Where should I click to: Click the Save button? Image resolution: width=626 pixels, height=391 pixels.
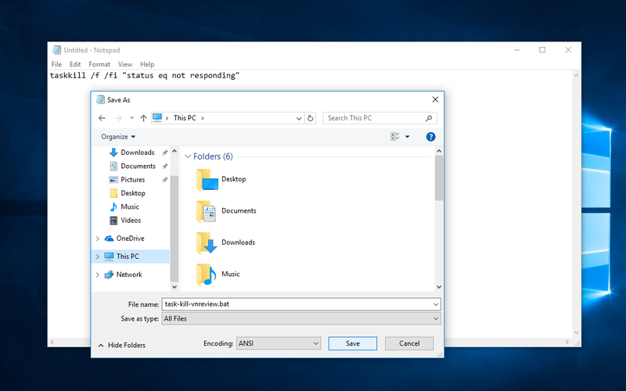353,343
